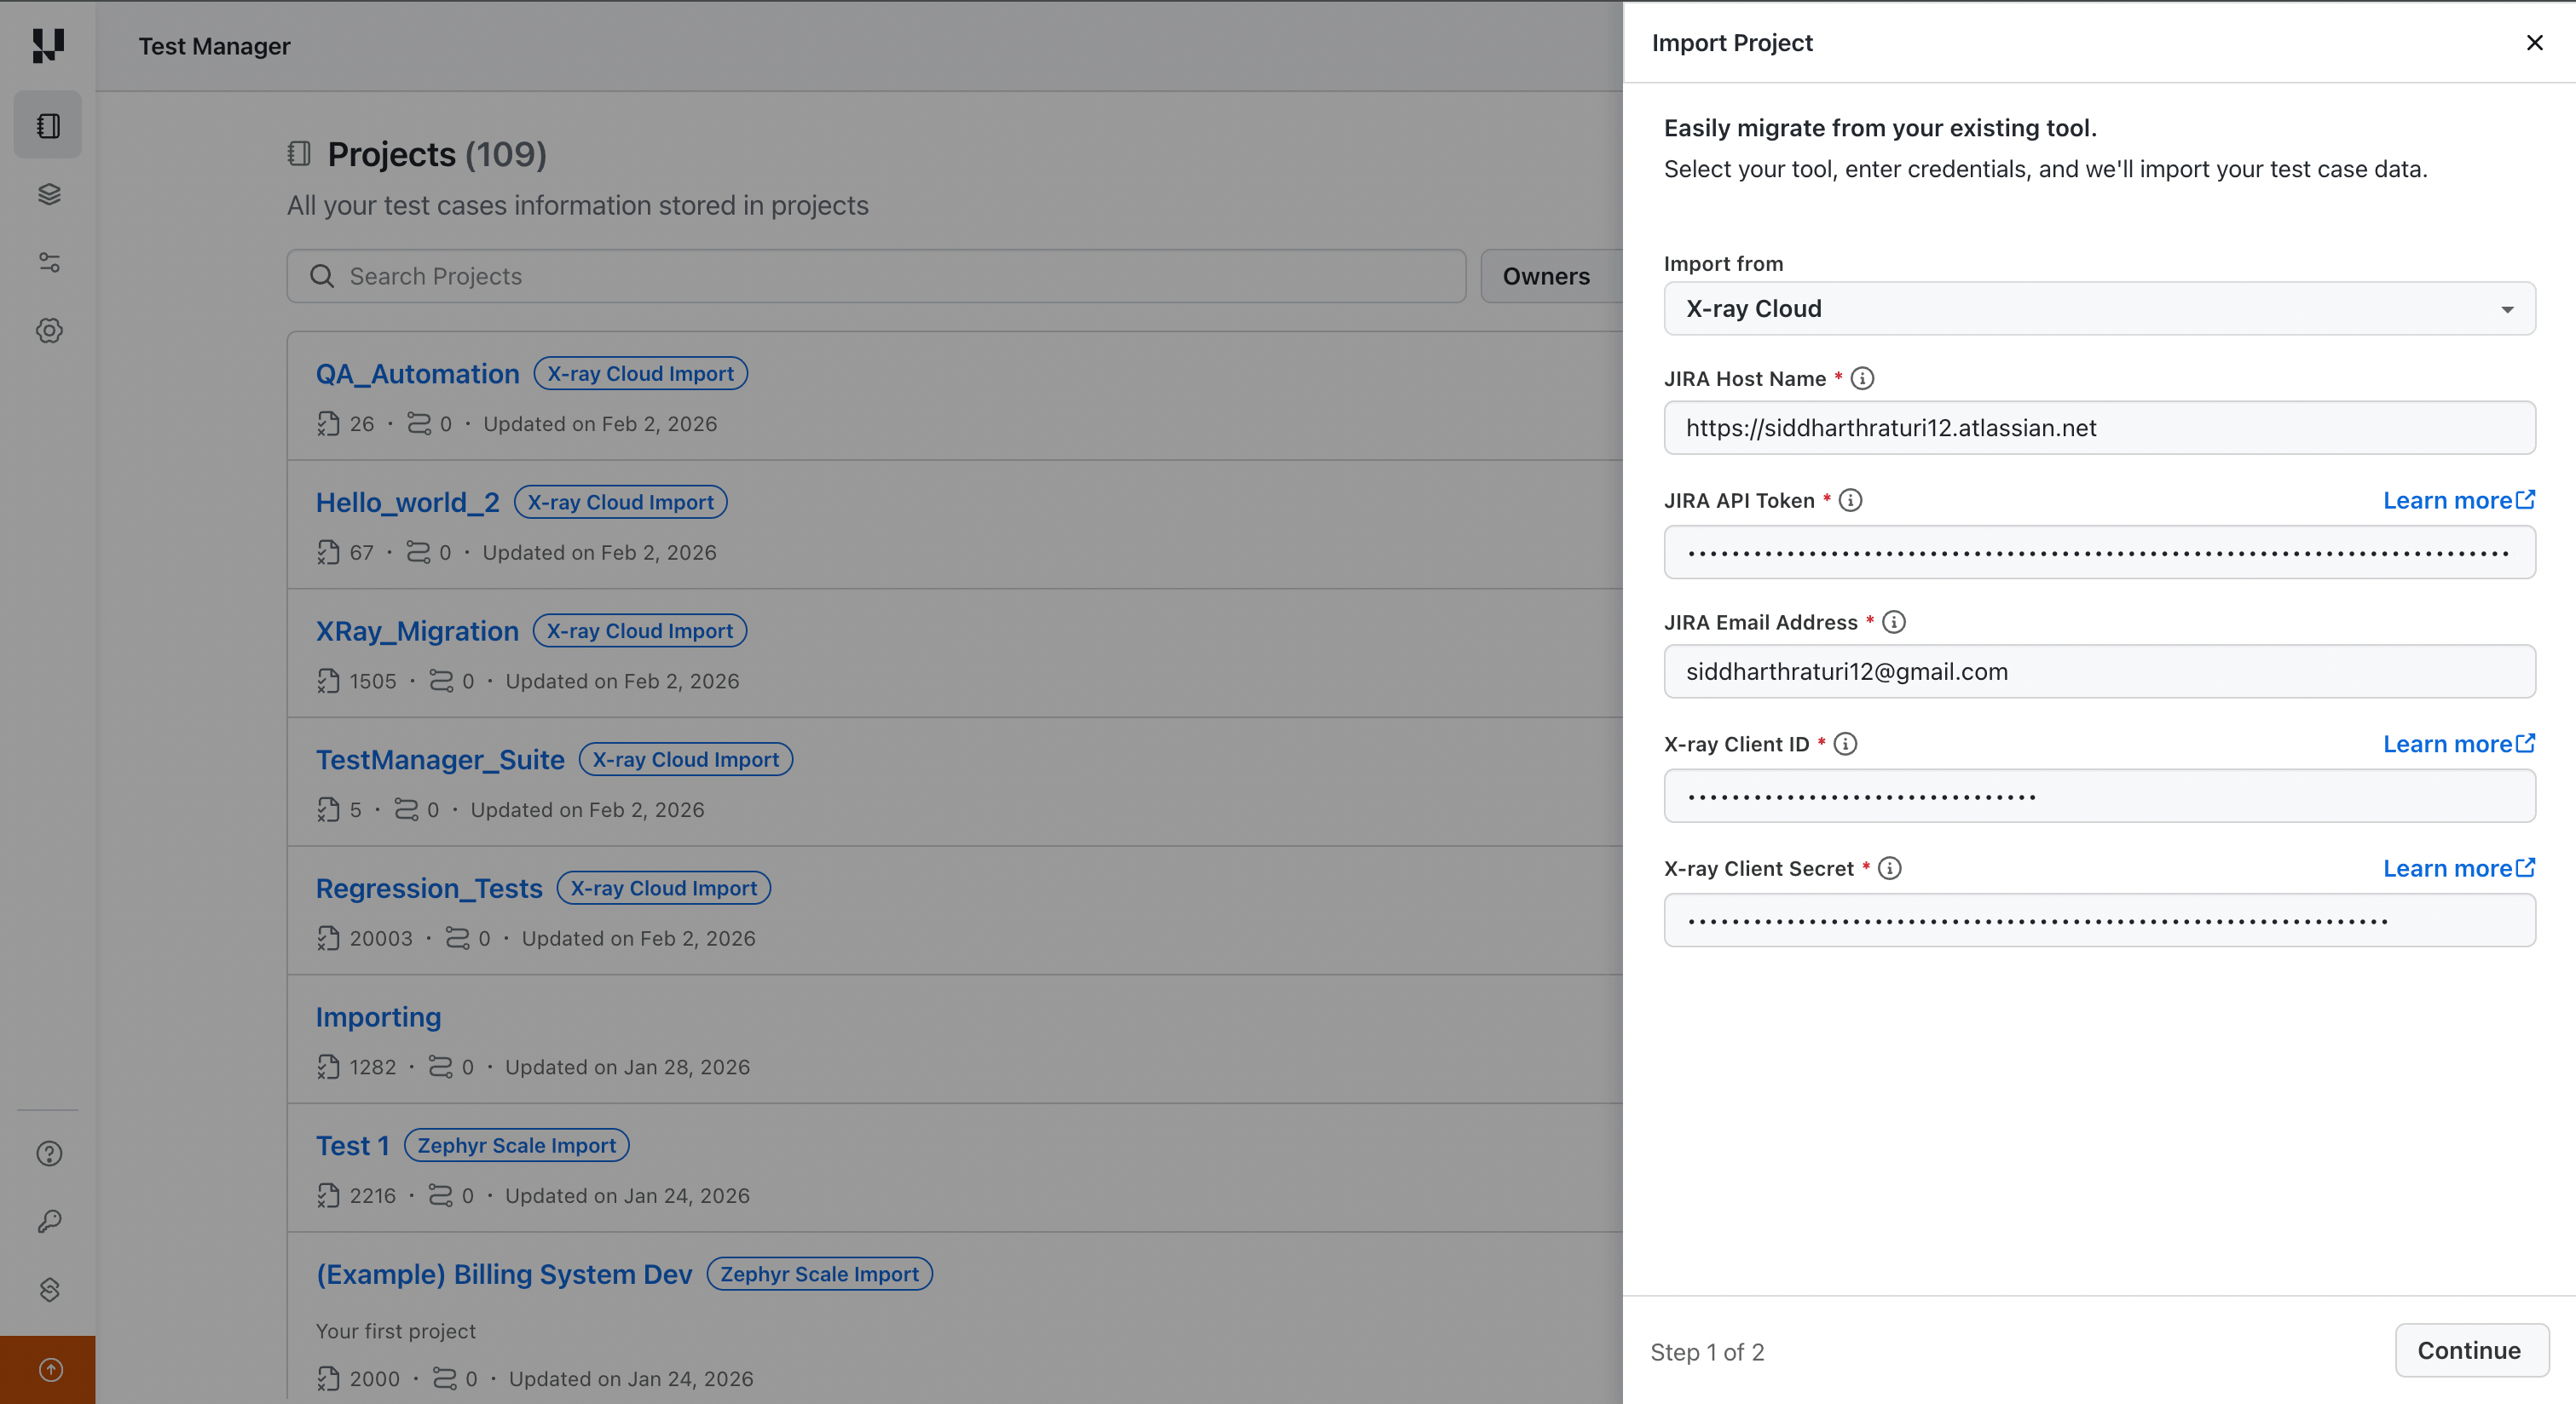The height and width of the screenshot is (1404, 2576).
Task: Open the key icon in sidebar
Action: (49, 1221)
